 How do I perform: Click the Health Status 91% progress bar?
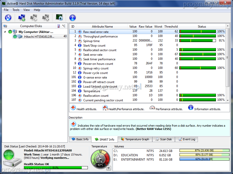(x=56, y=168)
